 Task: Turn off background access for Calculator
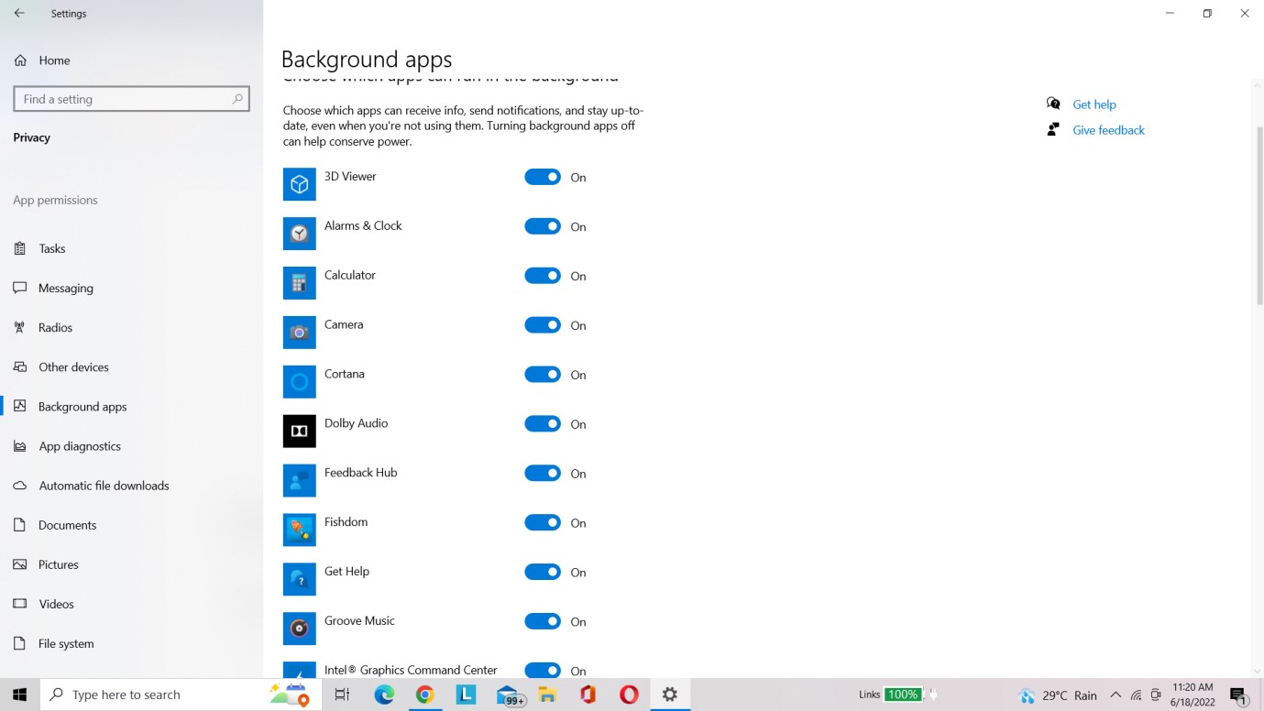click(x=543, y=276)
